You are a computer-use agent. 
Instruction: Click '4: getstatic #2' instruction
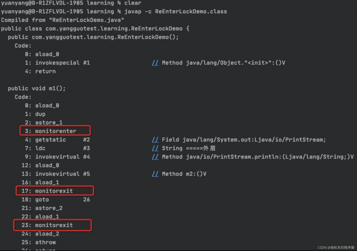[x=57, y=140]
